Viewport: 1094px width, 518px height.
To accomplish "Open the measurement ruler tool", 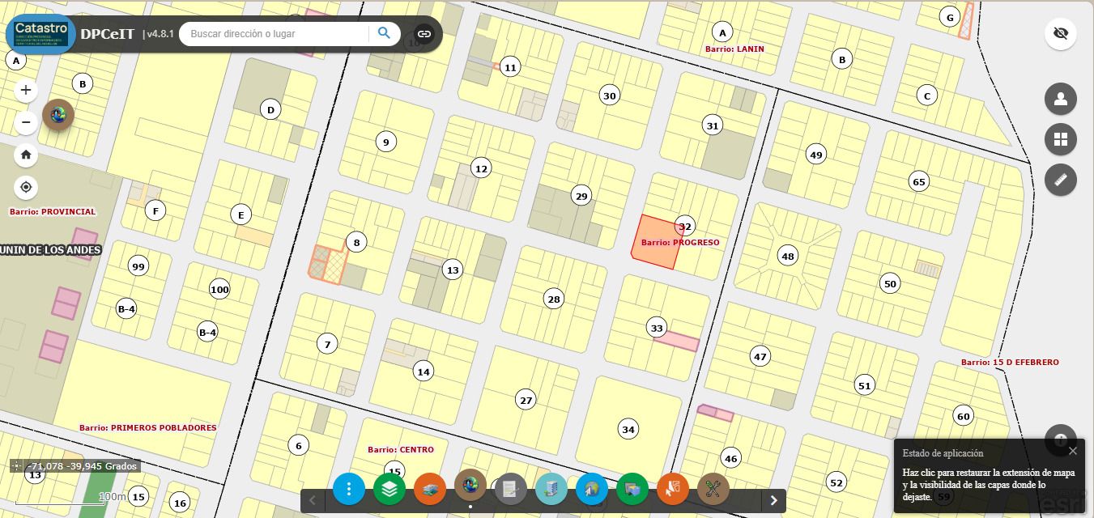I will point(1060,180).
